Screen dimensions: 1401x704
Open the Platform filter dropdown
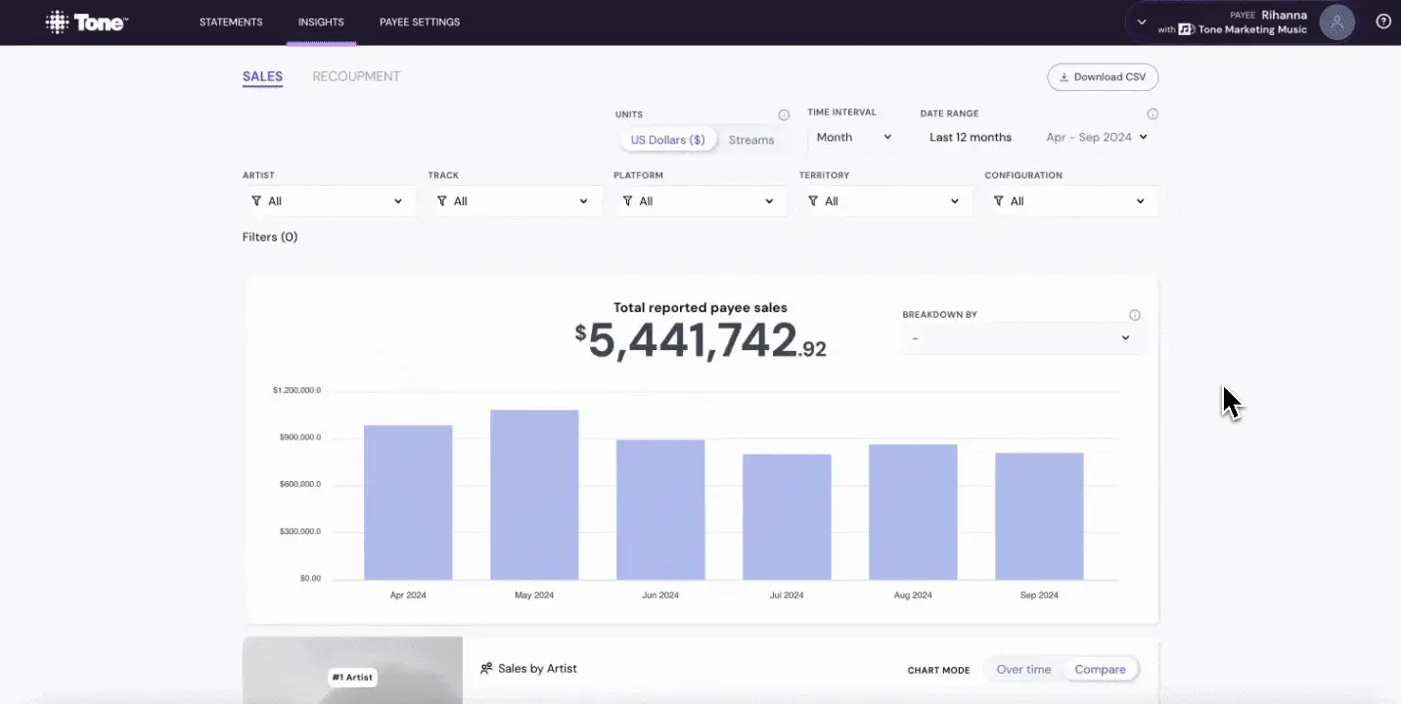coord(700,200)
